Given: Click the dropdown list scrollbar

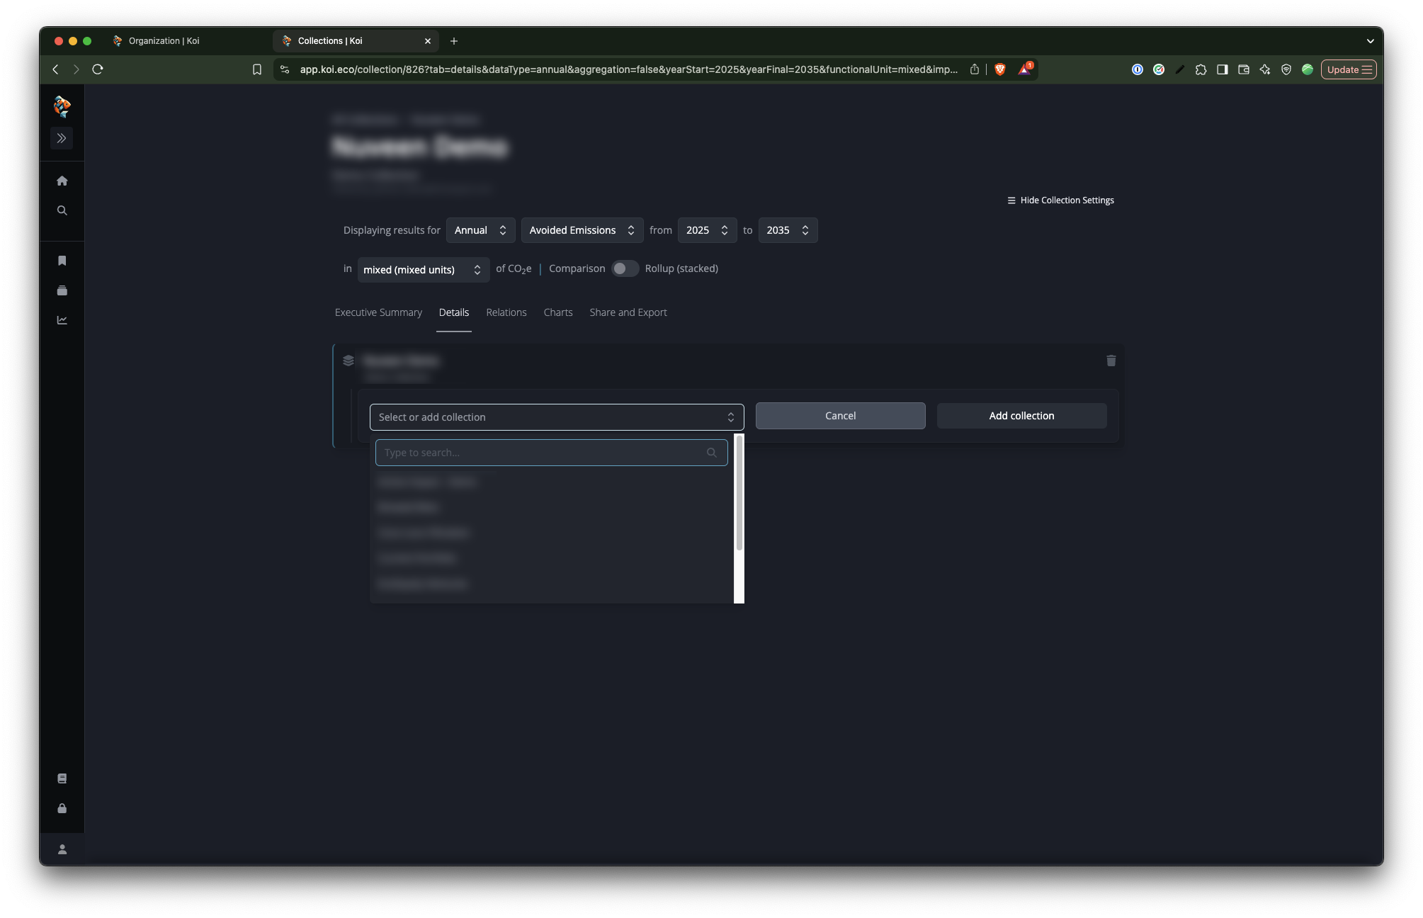Looking at the screenshot, I should tap(739, 493).
